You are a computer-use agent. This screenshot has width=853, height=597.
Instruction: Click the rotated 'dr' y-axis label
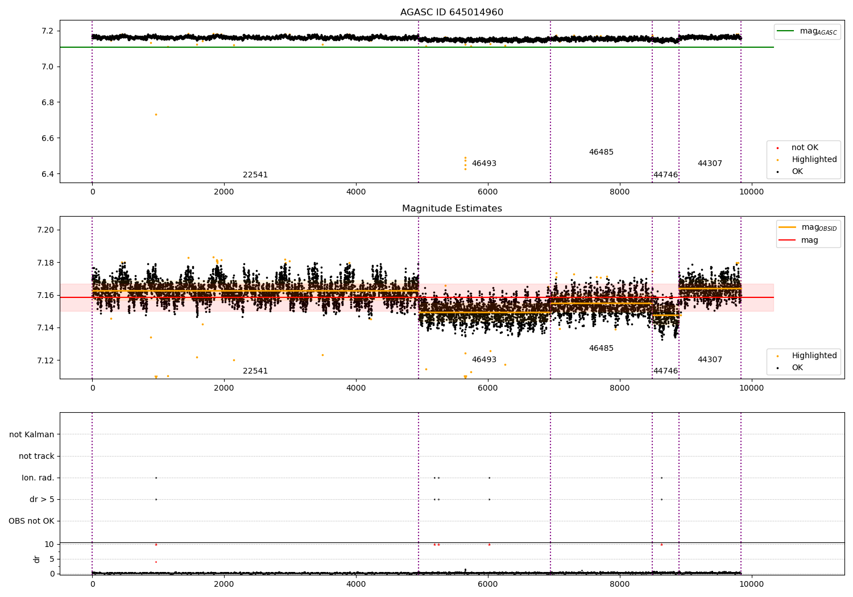pos(37,559)
